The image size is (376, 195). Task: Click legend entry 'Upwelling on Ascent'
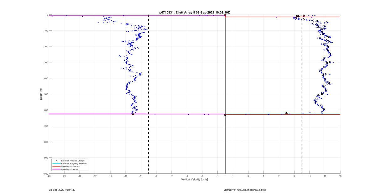point(70,169)
